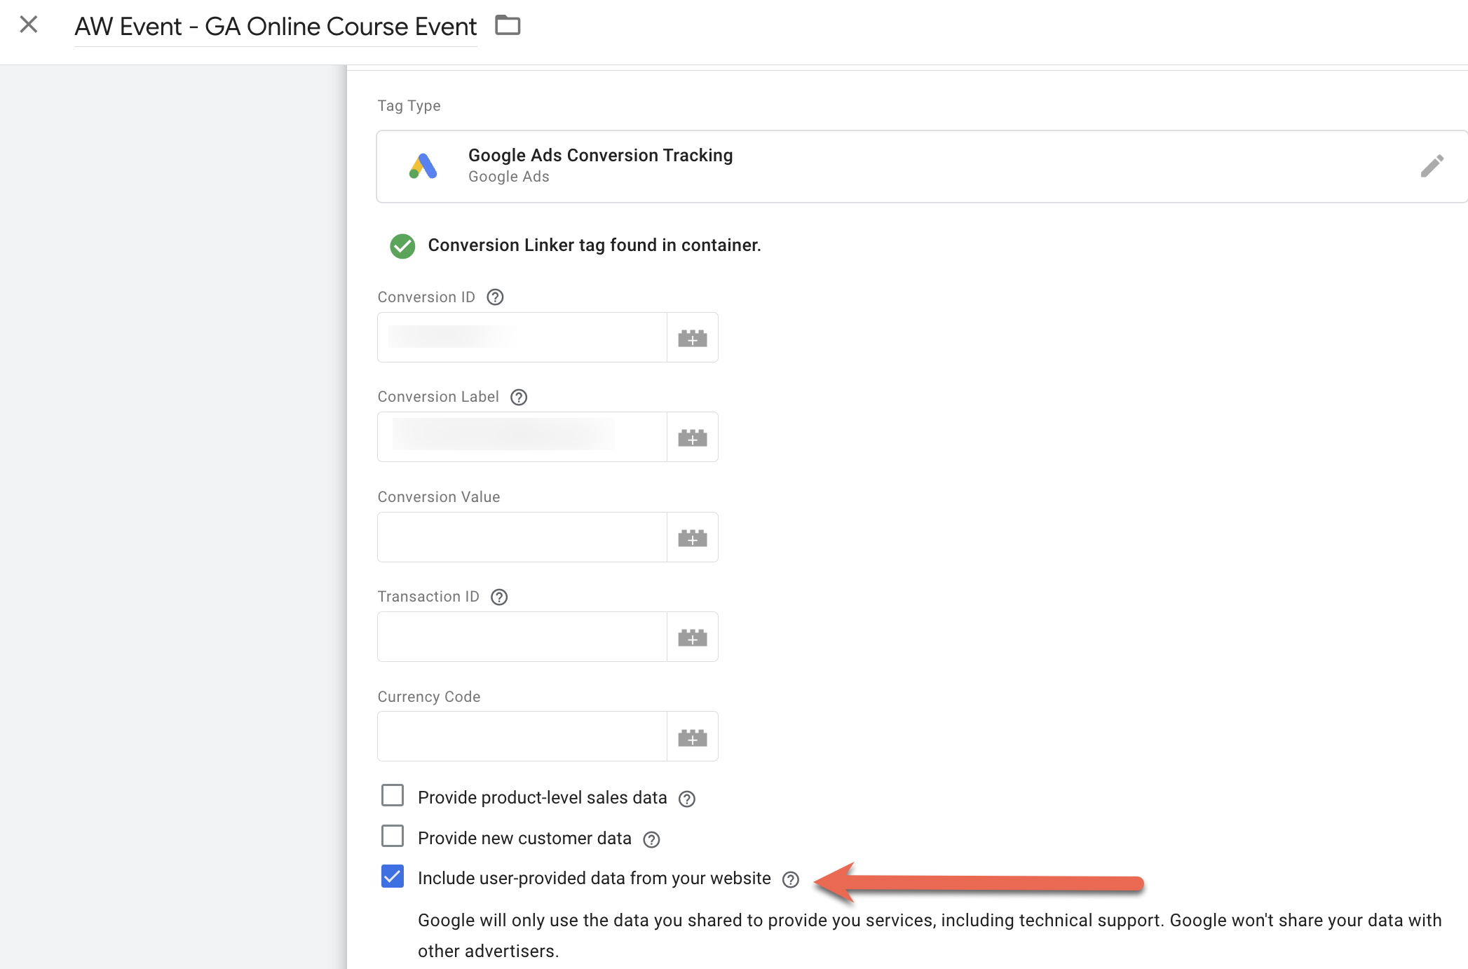
Task: Enable Provide product-level sales data checkbox
Action: point(393,796)
